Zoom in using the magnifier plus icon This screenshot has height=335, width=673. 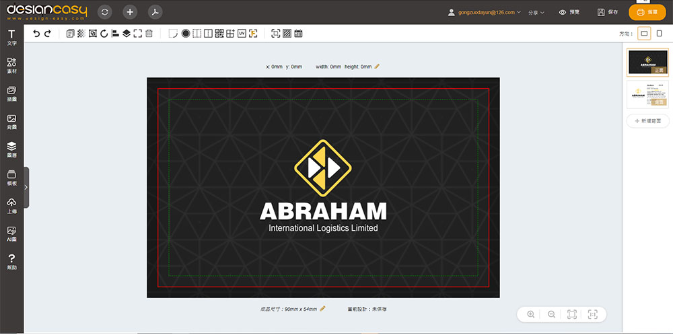pyautogui.click(x=531, y=314)
